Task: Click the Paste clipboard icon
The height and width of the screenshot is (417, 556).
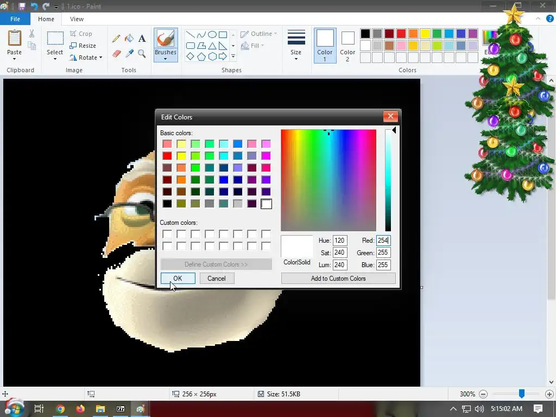Action: pos(14,38)
